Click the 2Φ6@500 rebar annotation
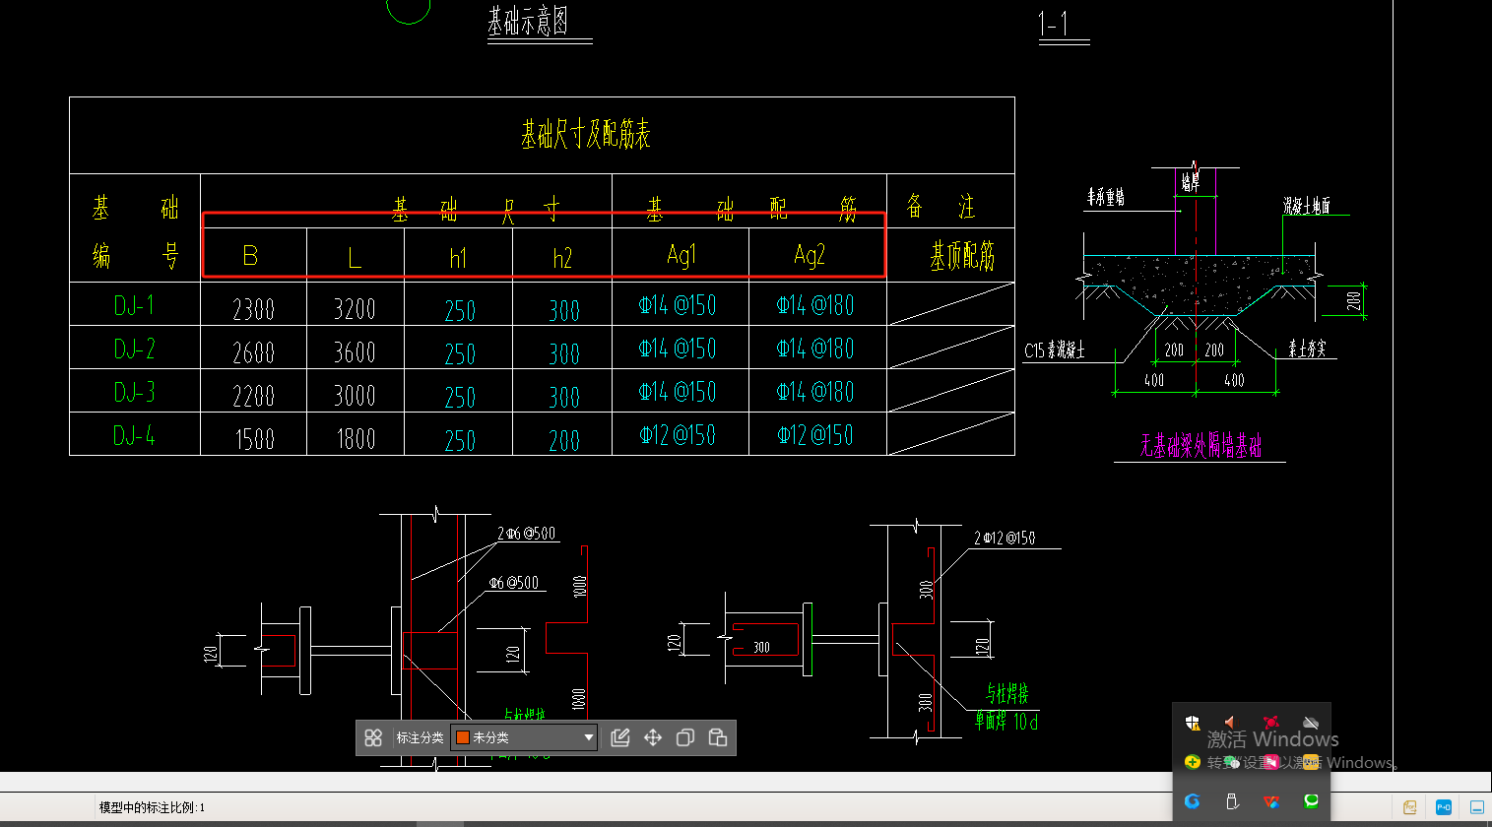The image size is (1492, 827). pos(526,534)
